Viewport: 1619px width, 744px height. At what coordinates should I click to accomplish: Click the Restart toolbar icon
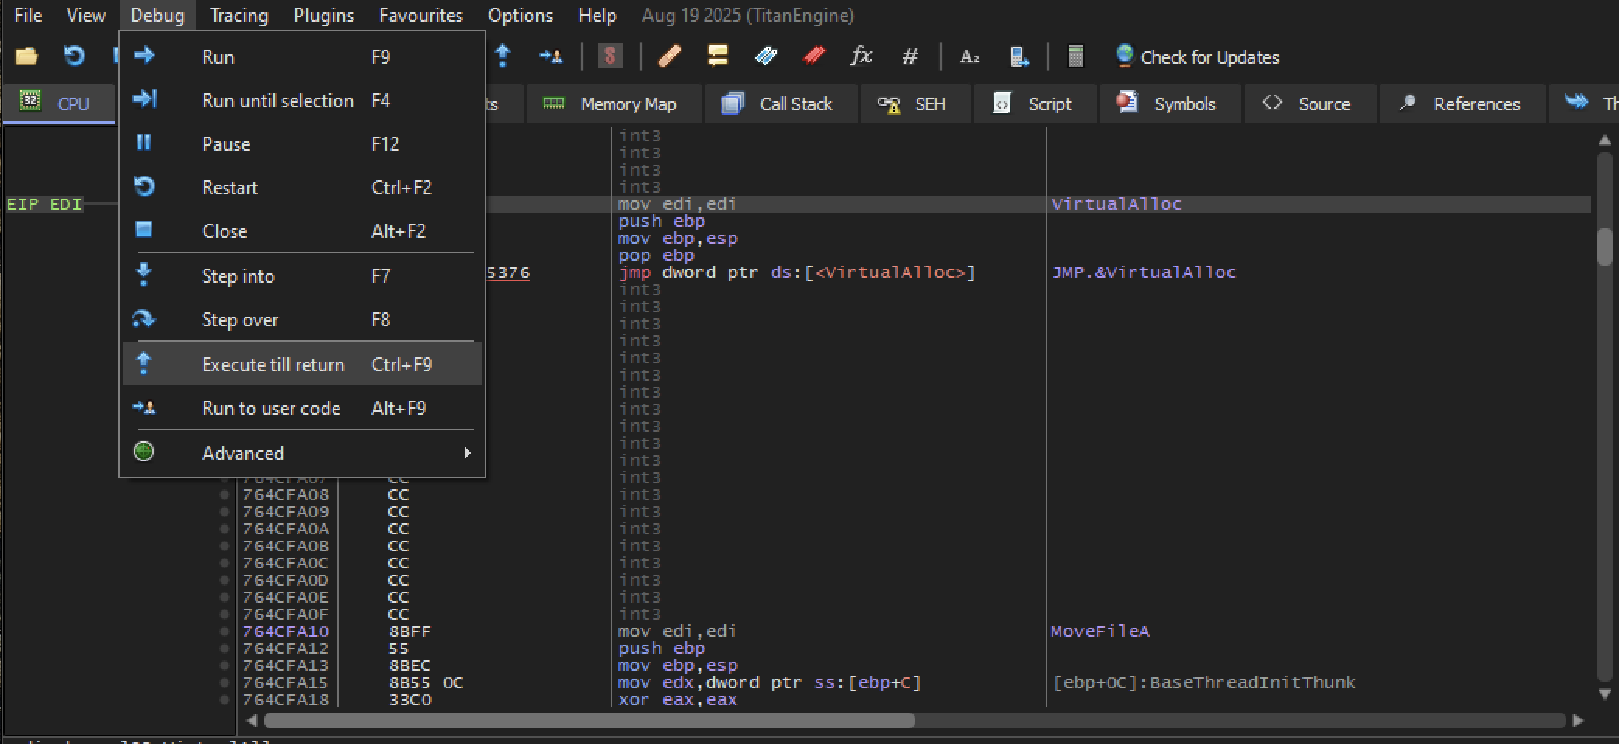coord(74,56)
